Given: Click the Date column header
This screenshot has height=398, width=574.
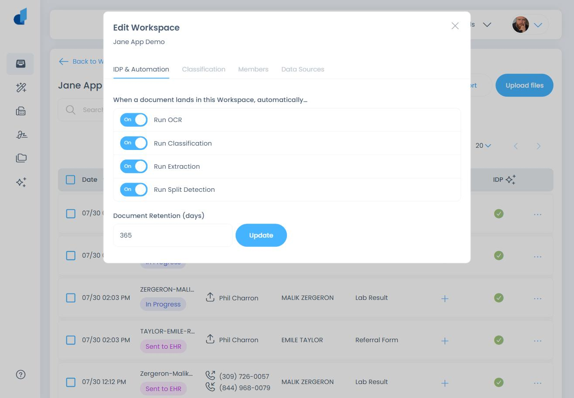Looking at the screenshot, I should pos(89,180).
